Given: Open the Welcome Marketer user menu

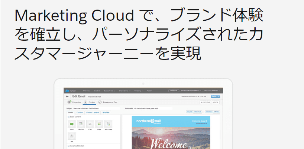Looking at the screenshot, I should tap(212, 91).
